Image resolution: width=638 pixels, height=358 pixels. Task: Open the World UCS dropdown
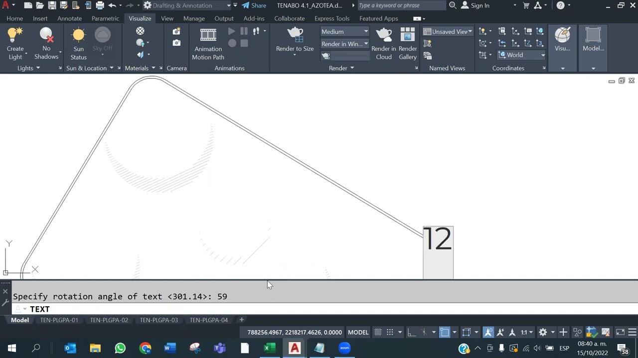pos(521,55)
